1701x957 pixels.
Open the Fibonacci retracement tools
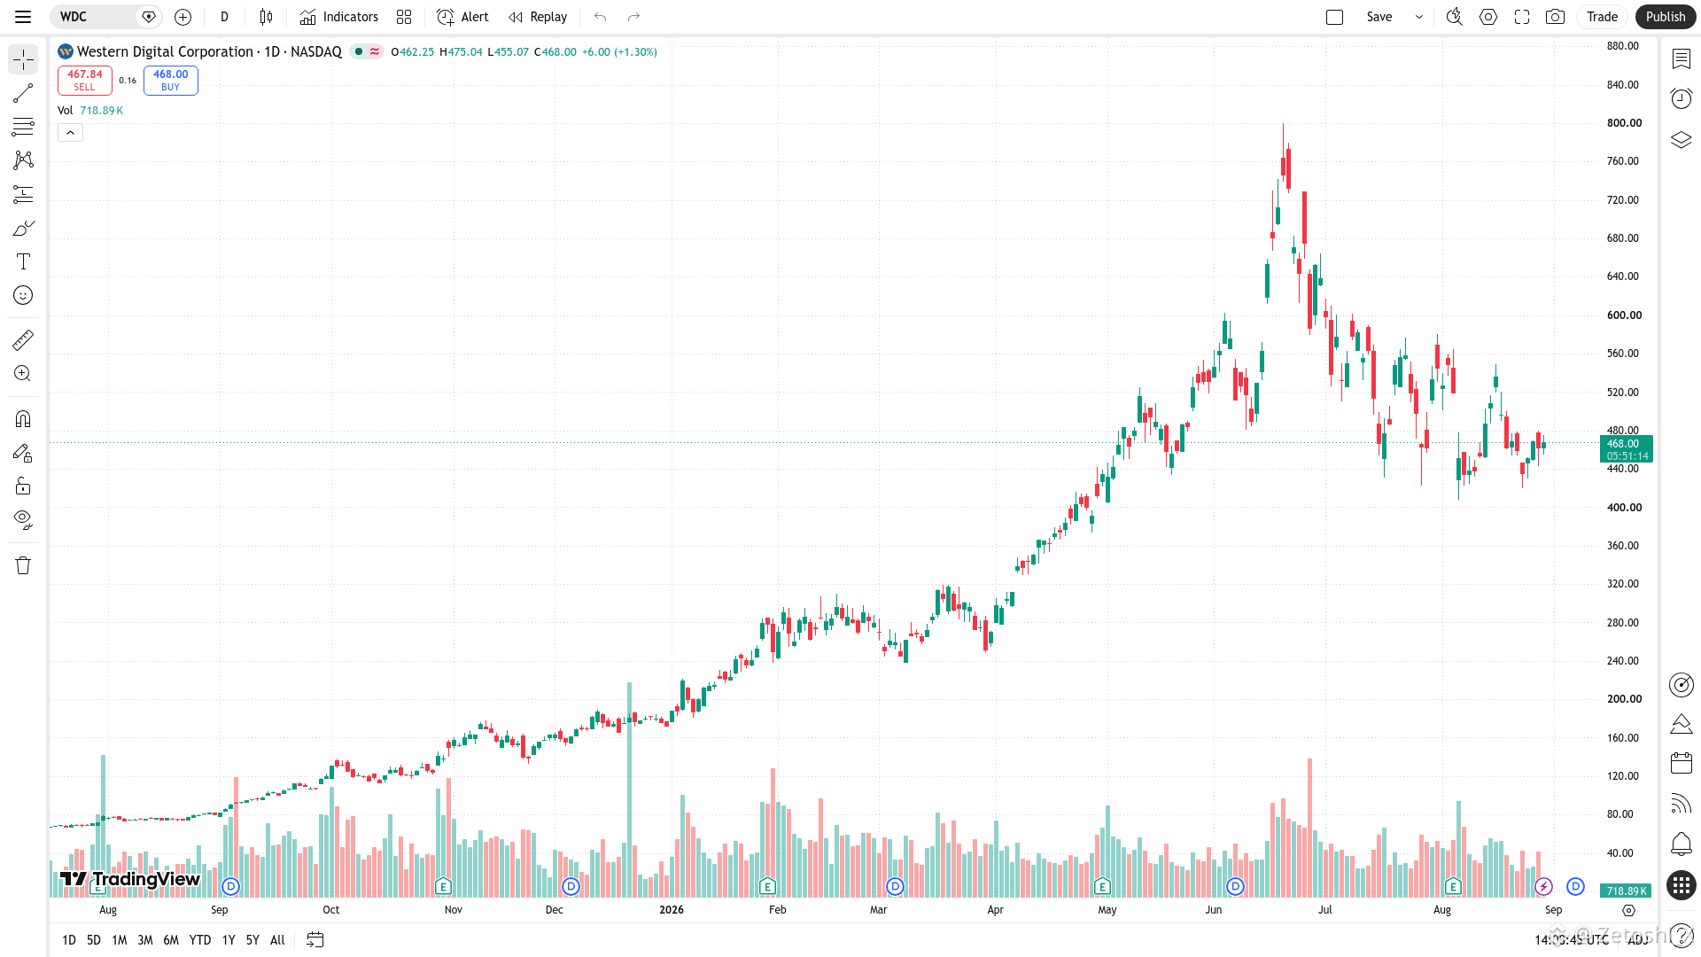tap(23, 127)
